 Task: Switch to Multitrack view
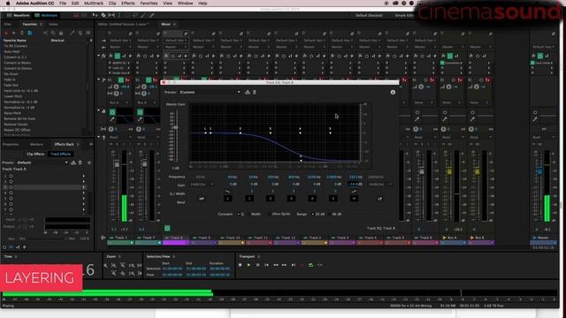coord(46,16)
